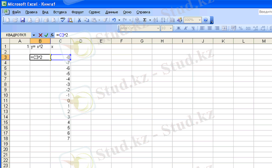Expand the function name box dropdown
This screenshot has width=272, height=168.
[34, 35]
